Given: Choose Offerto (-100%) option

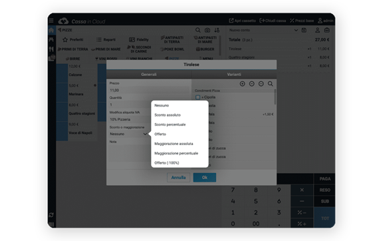Looking at the screenshot, I should [x=167, y=162].
